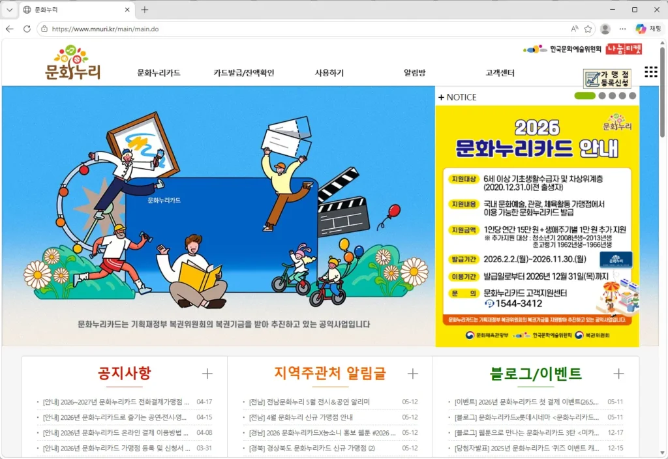Click the 12-17 date in 블로그/이벤트
Image resolution: width=668 pixels, height=459 pixels.
(615, 433)
